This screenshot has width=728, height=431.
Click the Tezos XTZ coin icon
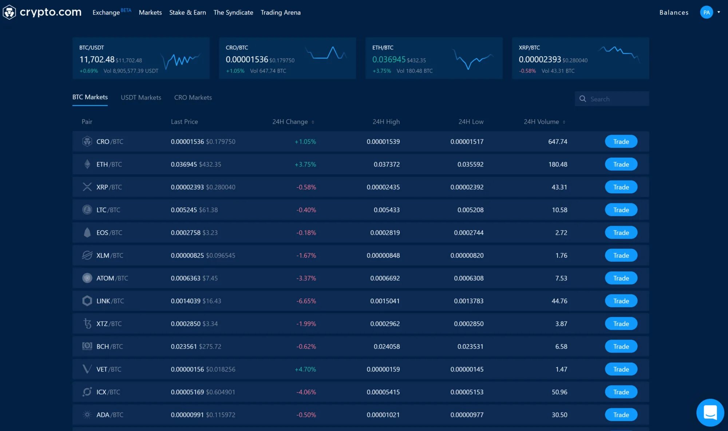(x=87, y=324)
